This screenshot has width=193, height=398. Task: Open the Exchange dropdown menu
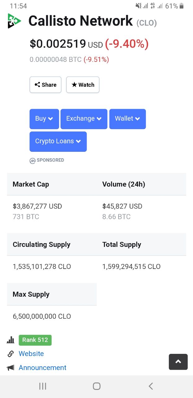[x=84, y=119]
